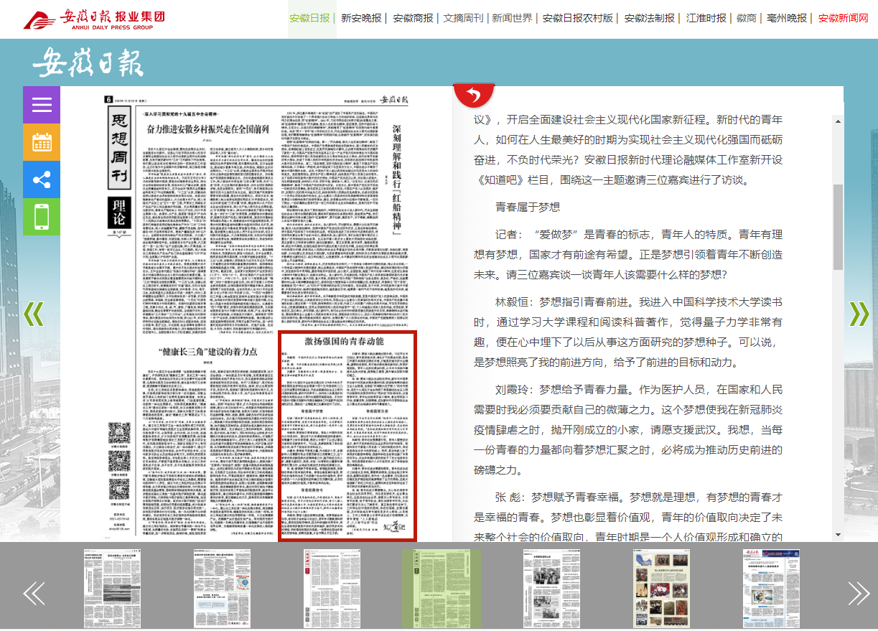Select the 江淮时报 menu item
The height and width of the screenshot is (631, 878).
(x=706, y=18)
